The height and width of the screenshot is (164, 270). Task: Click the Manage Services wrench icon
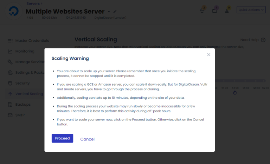[x=10, y=62]
